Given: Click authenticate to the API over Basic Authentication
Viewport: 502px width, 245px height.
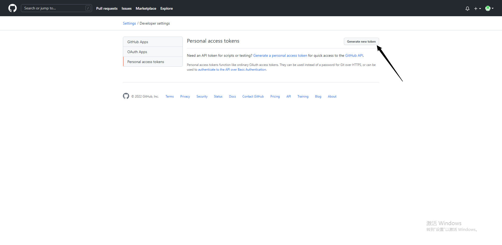Looking at the screenshot, I should click(232, 70).
